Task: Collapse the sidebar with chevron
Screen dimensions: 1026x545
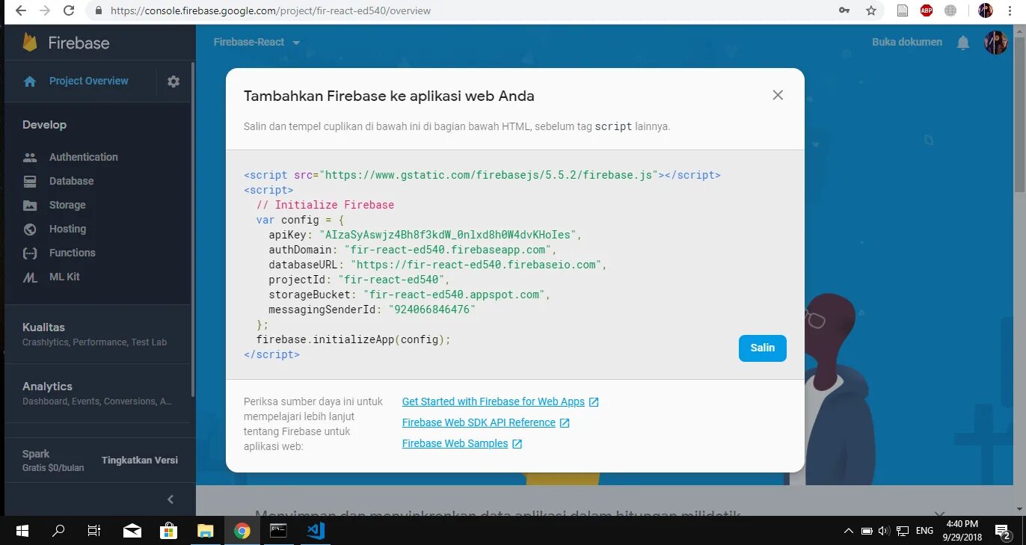Action: click(x=171, y=499)
